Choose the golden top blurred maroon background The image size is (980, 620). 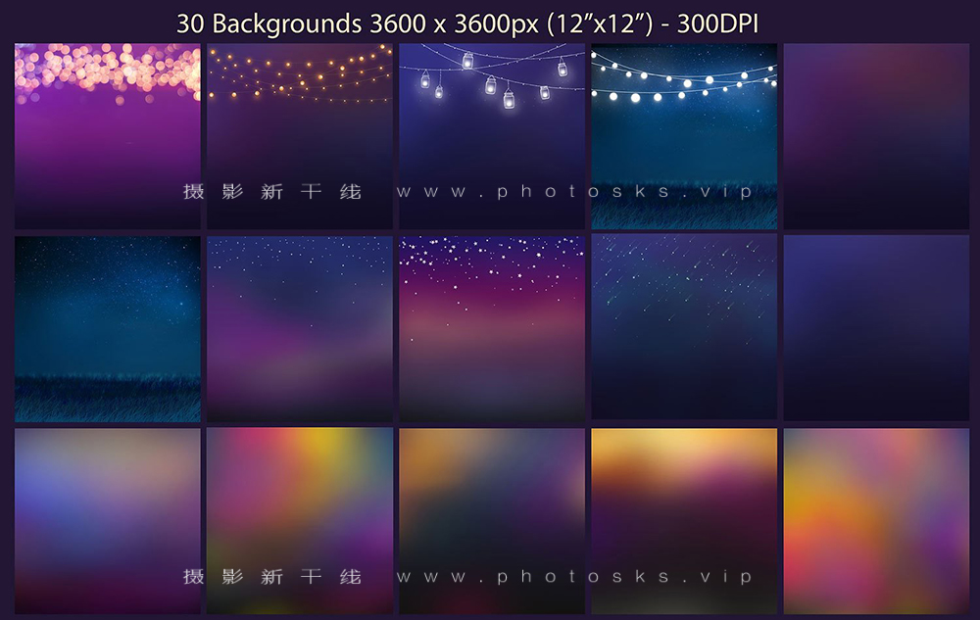pos(684,521)
